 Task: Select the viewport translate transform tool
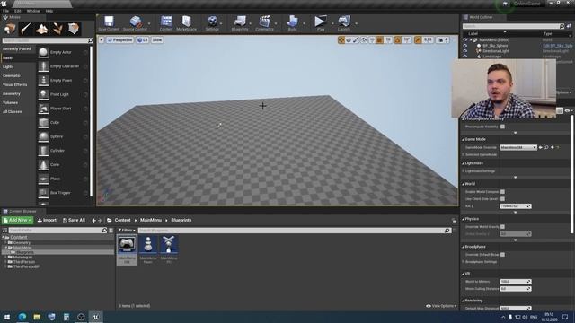pyautogui.click(x=341, y=39)
